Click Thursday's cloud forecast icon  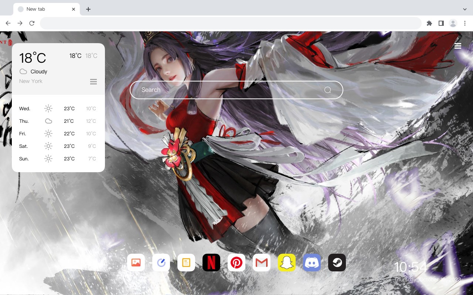point(48,121)
